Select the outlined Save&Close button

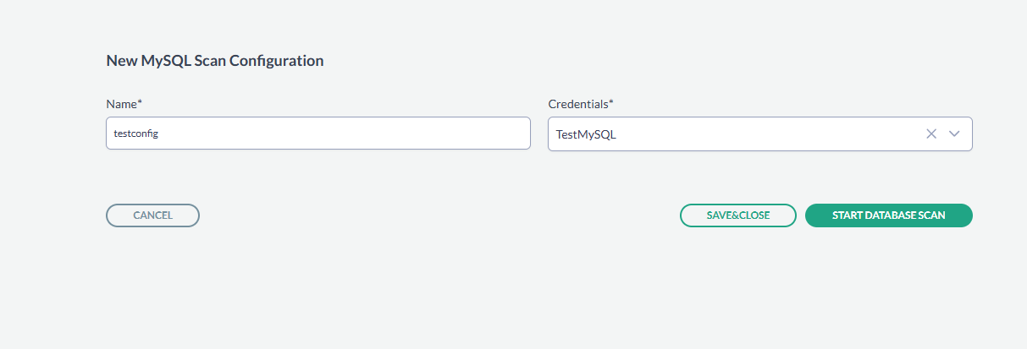[x=737, y=215]
